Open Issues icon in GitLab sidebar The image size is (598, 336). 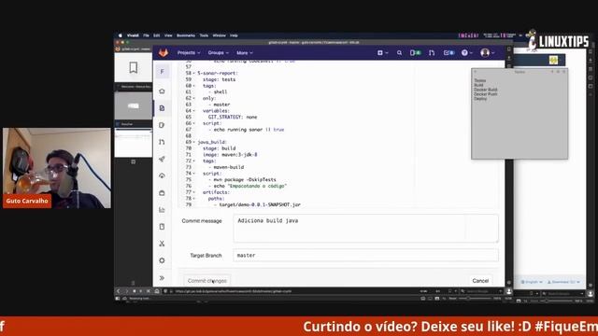(162, 125)
